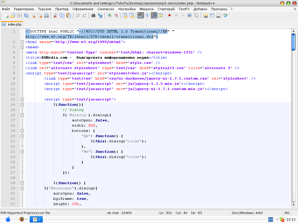Image resolution: width=298 pixels, height=223 pixels.
Task: Click the Print icon in toolbar
Action: pos(46,15)
